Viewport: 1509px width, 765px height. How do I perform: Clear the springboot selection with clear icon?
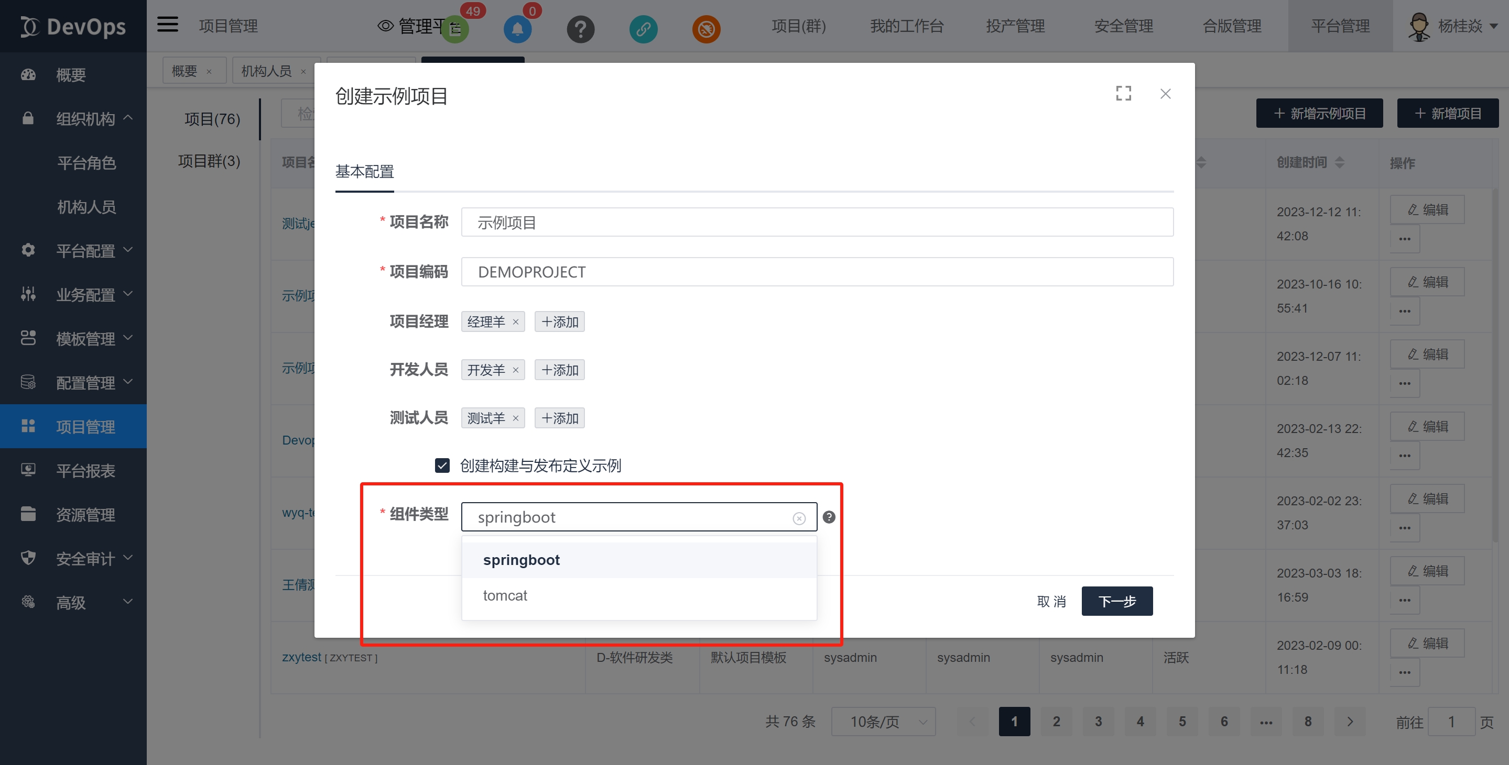[x=799, y=518]
